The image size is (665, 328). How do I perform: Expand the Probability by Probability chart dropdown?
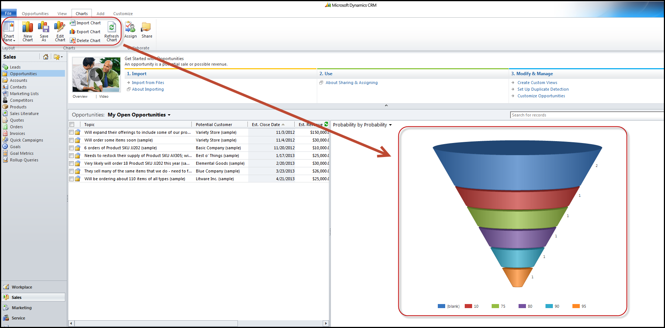(390, 125)
